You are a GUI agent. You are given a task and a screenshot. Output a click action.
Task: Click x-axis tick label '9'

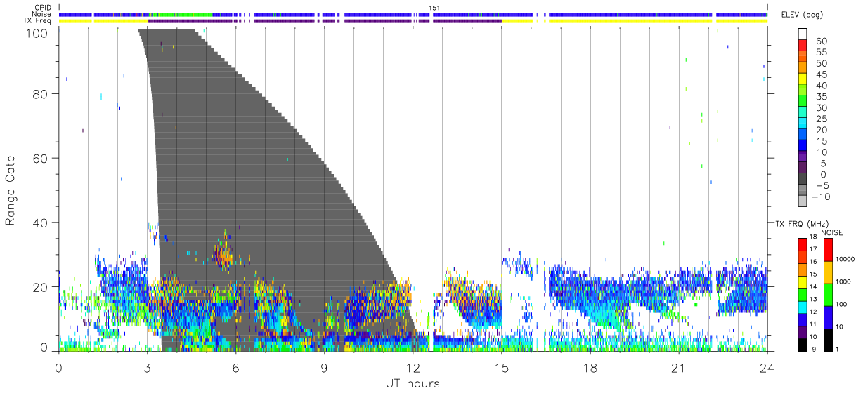click(324, 368)
